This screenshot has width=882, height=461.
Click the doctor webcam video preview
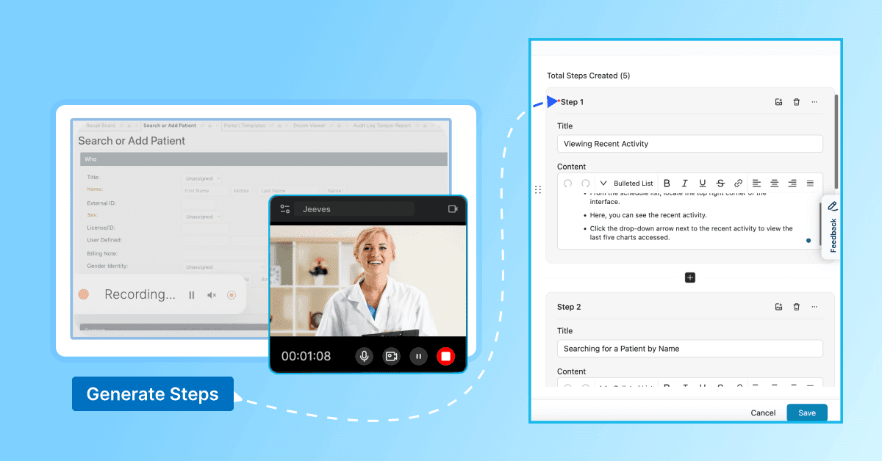[368, 280]
